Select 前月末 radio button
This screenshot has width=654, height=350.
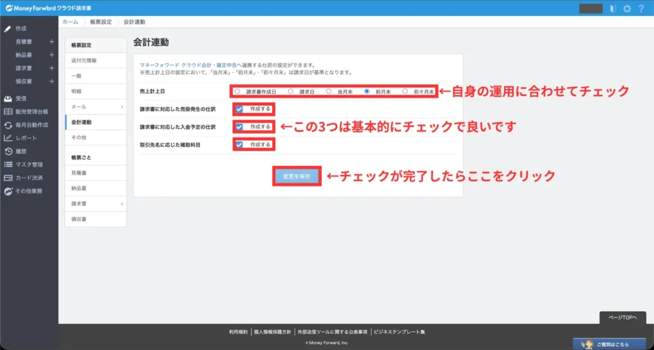pos(367,91)
